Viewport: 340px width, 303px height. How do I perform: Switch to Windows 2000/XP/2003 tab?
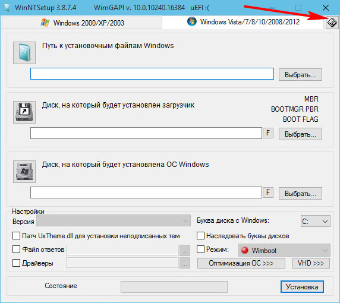tap(82, 23)
